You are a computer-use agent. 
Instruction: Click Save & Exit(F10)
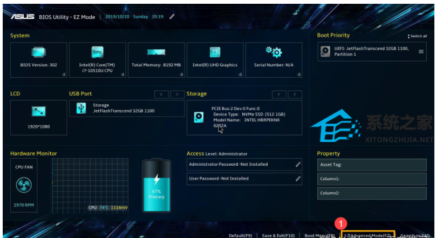[278, 235]
